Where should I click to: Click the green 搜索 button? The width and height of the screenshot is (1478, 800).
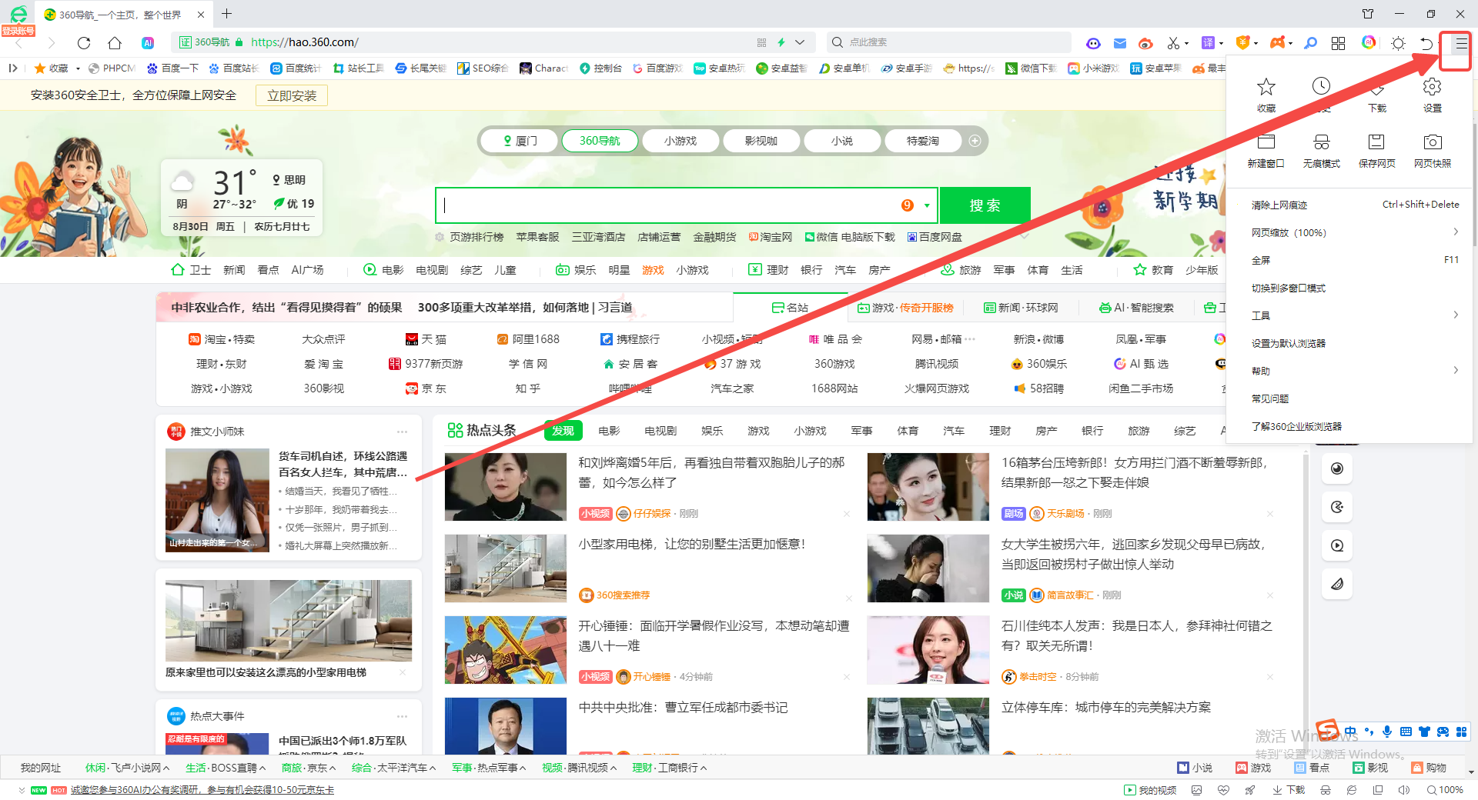coord(985,205)
